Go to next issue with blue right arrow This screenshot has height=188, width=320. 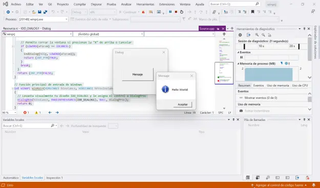click(x=57, y=113)
